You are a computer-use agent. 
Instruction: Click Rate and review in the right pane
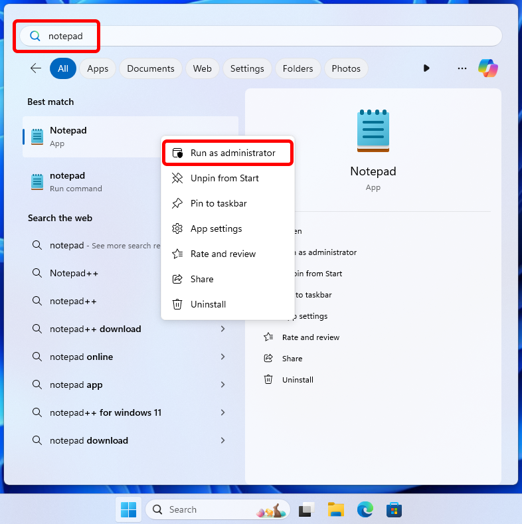click(310, 337)
